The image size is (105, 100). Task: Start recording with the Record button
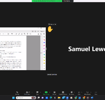(54, 93)
